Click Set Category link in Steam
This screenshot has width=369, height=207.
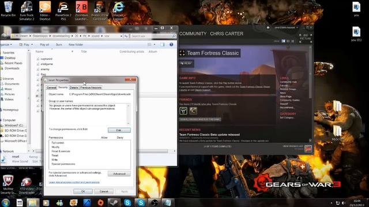[x=287, y=117]
